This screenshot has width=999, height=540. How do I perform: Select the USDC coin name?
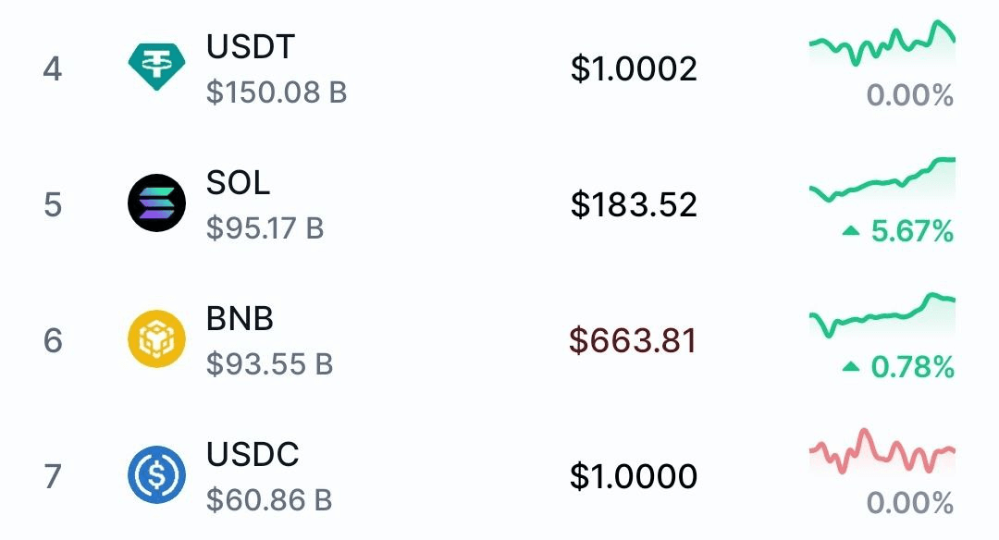coord(253,454)
